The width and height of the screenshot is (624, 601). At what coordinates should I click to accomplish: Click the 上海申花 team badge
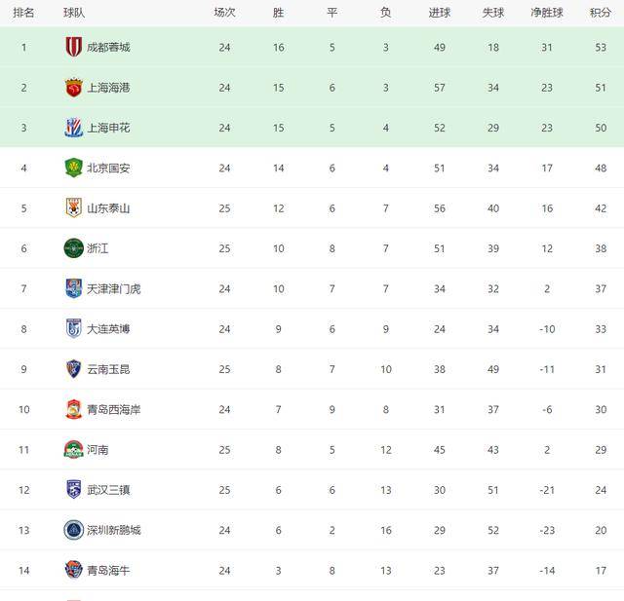point(74,128)
